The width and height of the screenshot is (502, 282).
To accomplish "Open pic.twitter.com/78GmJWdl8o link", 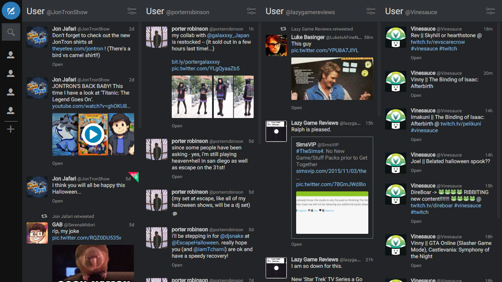I will 331,184.
